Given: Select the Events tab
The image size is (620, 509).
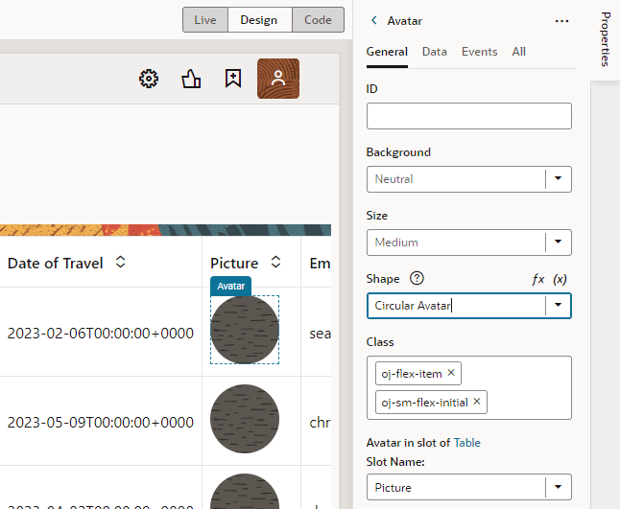Looking at the screenshot, I should pos(479,52).
